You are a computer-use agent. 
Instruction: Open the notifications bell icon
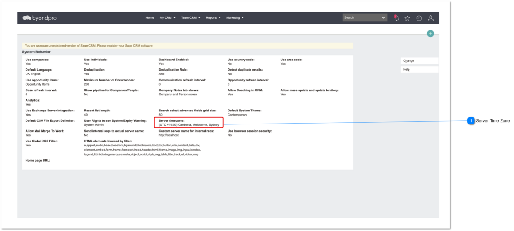pyautogui.click(x=396, y=18)
